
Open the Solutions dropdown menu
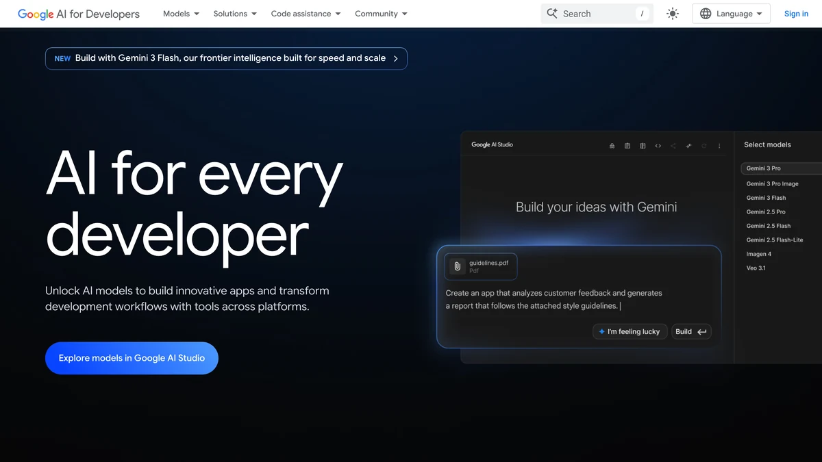tap(235, 14)
